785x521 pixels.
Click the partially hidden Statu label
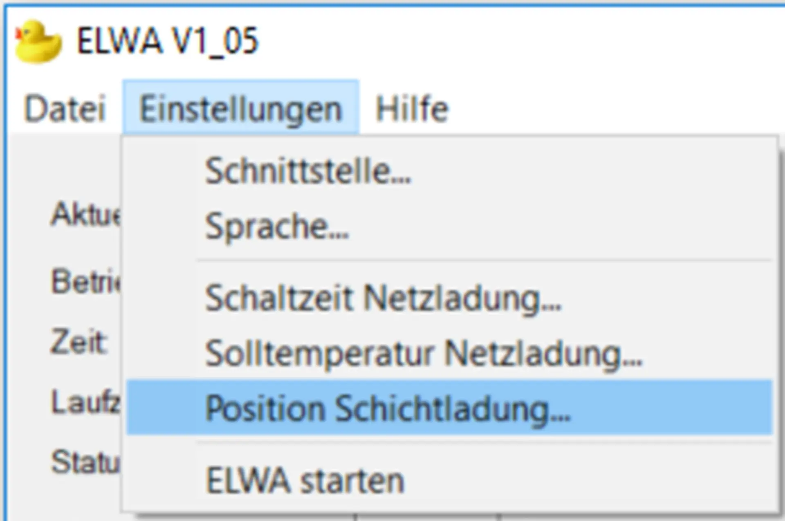click(x=86, y=462)
